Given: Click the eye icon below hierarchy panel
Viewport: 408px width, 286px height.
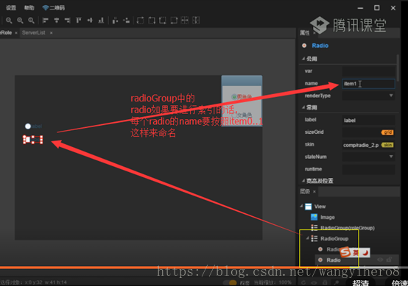Looking at the screenshot, I should pyautogui.click(x=314, y=282).
